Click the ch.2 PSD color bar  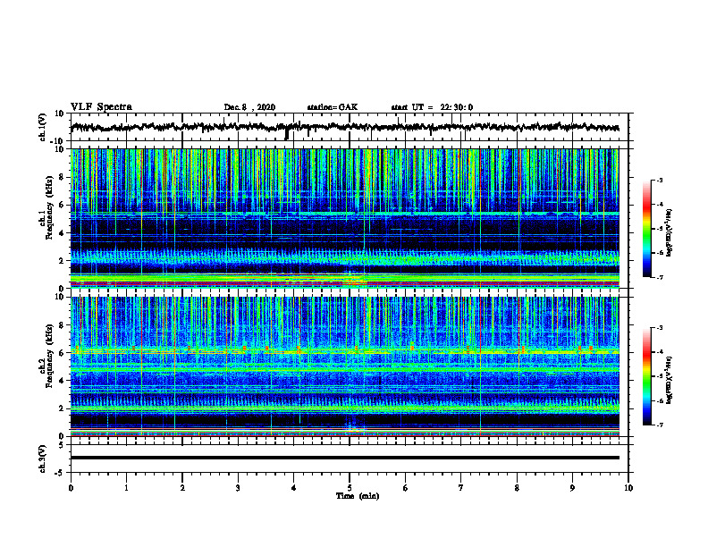(x=646, y=376)
